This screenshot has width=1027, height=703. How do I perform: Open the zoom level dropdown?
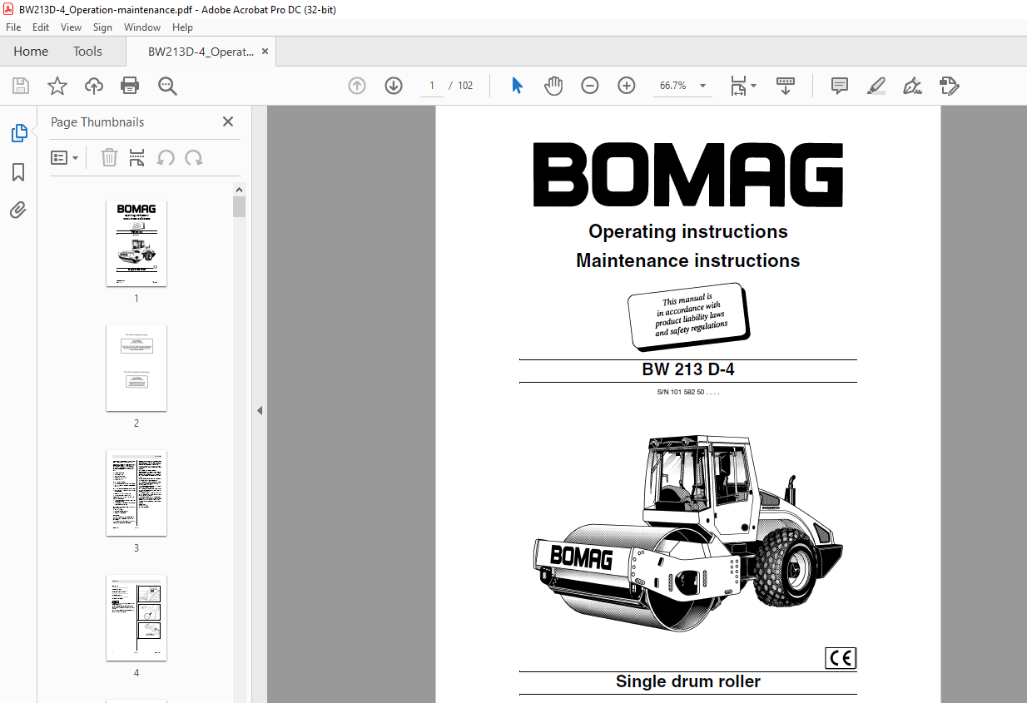[x=703, y=86]
